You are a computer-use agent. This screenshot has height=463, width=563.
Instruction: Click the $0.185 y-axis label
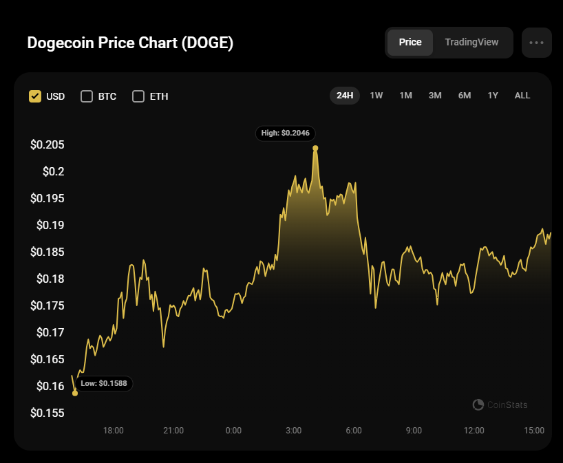(47, 252)
